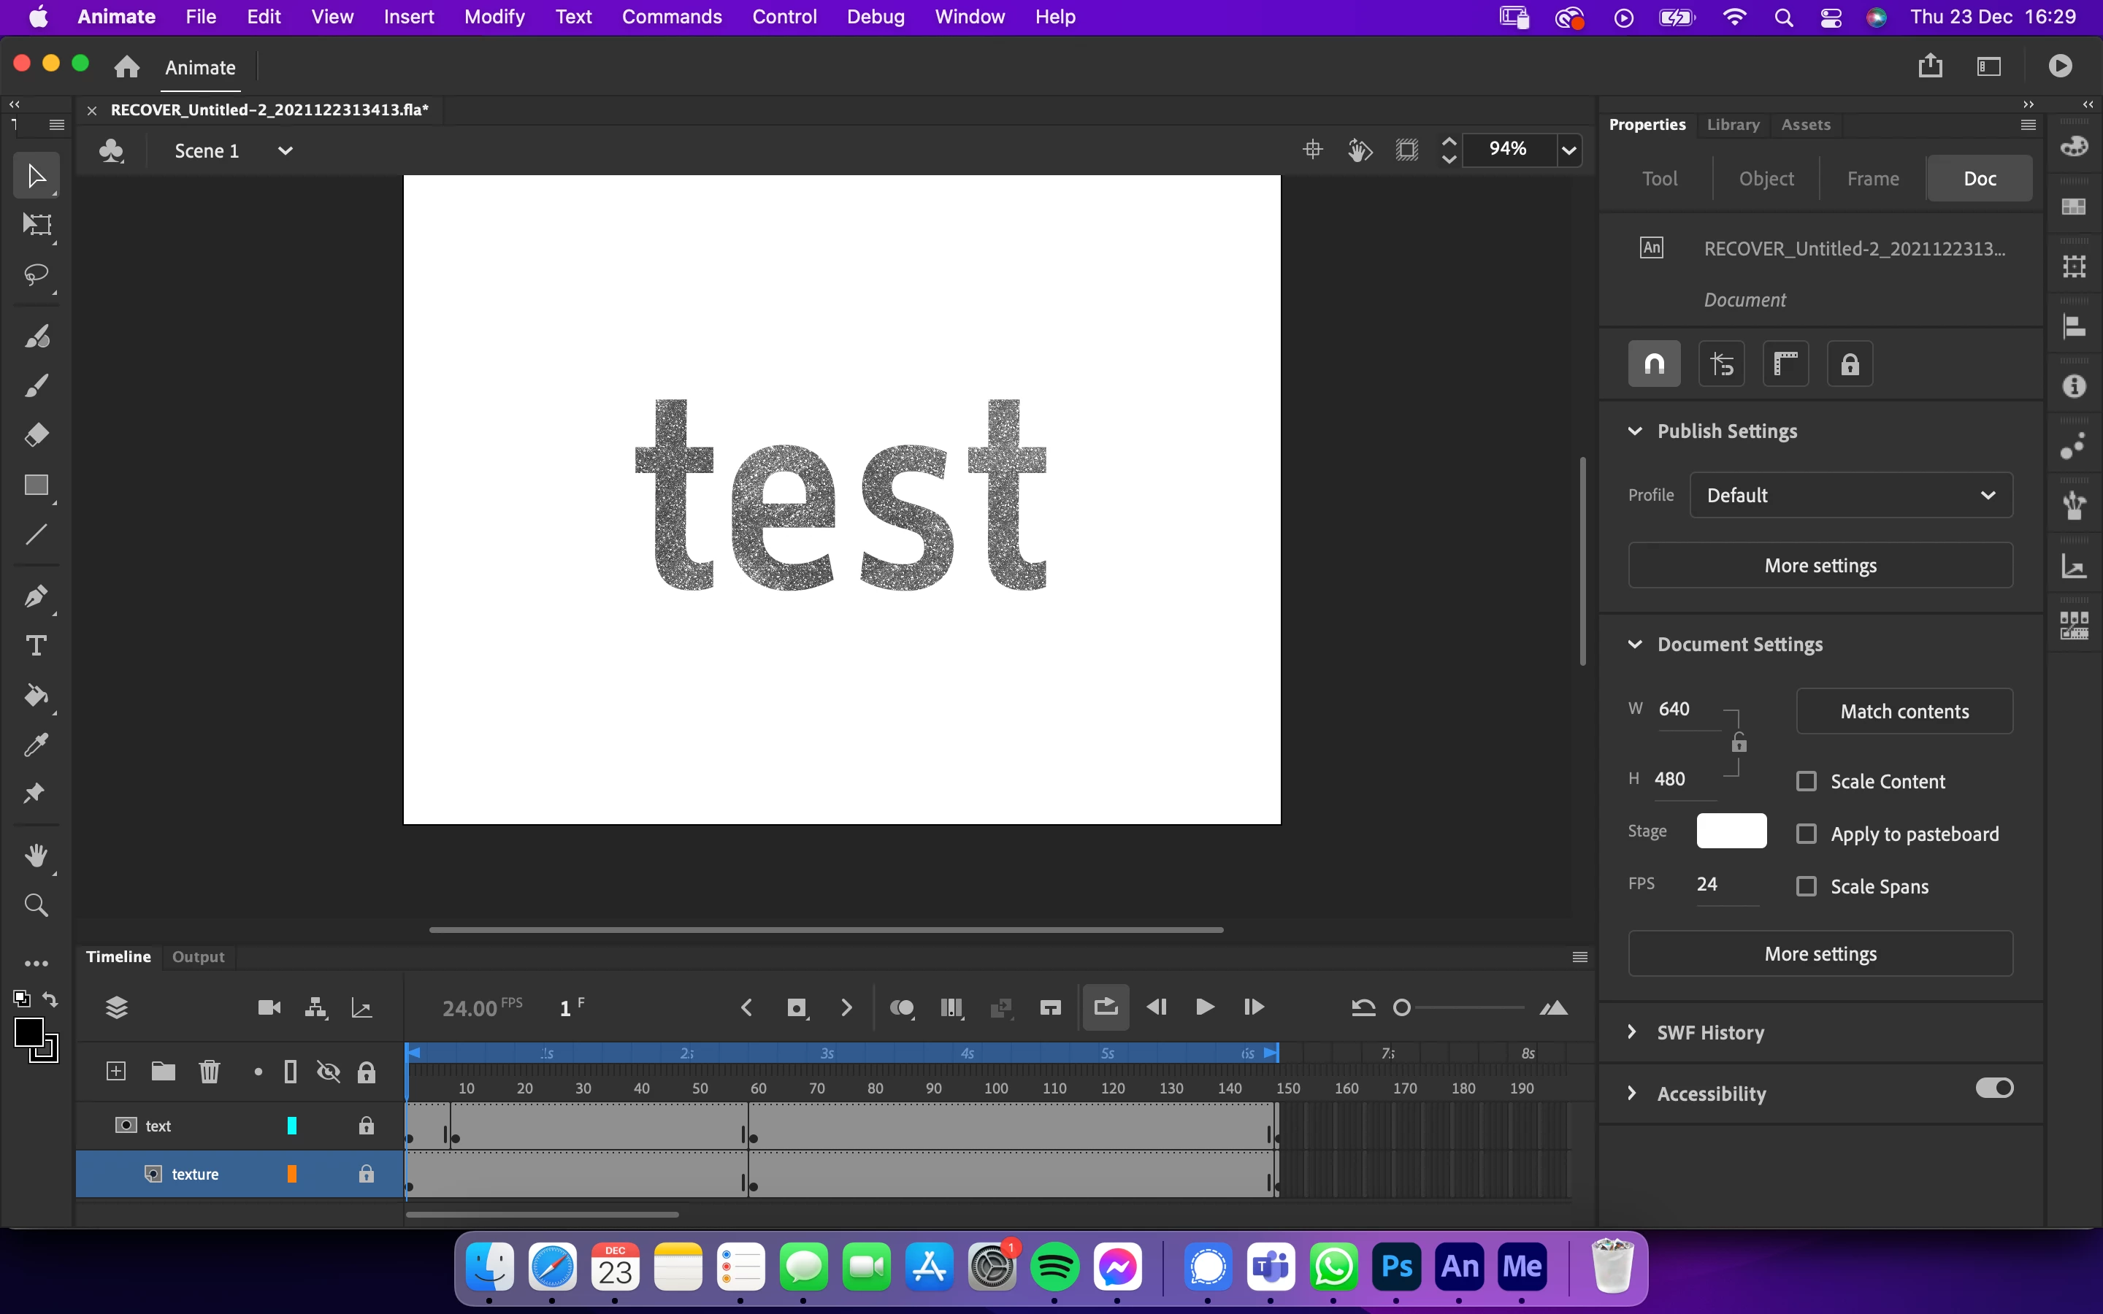The width and height of the screenshot is (2103, 1314).
Task: Open the stage zoom percentage dropdown
Action: (x=1568, y=150)
